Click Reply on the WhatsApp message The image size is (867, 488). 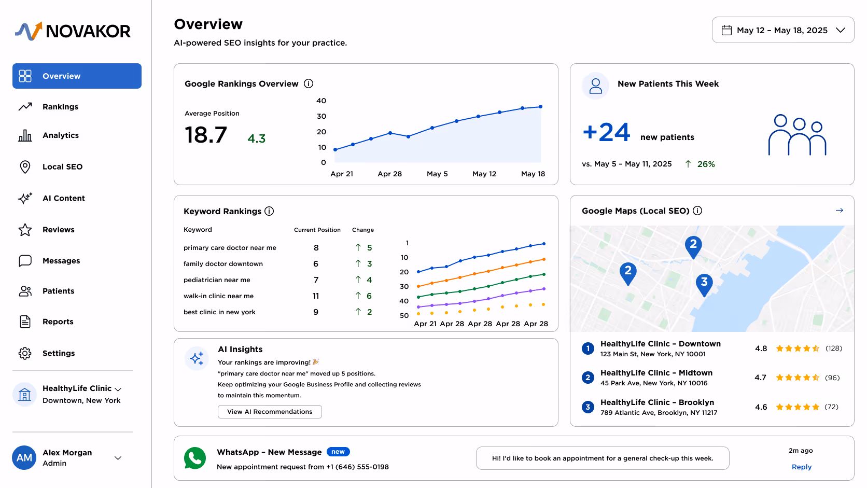(x=802, y=467)
